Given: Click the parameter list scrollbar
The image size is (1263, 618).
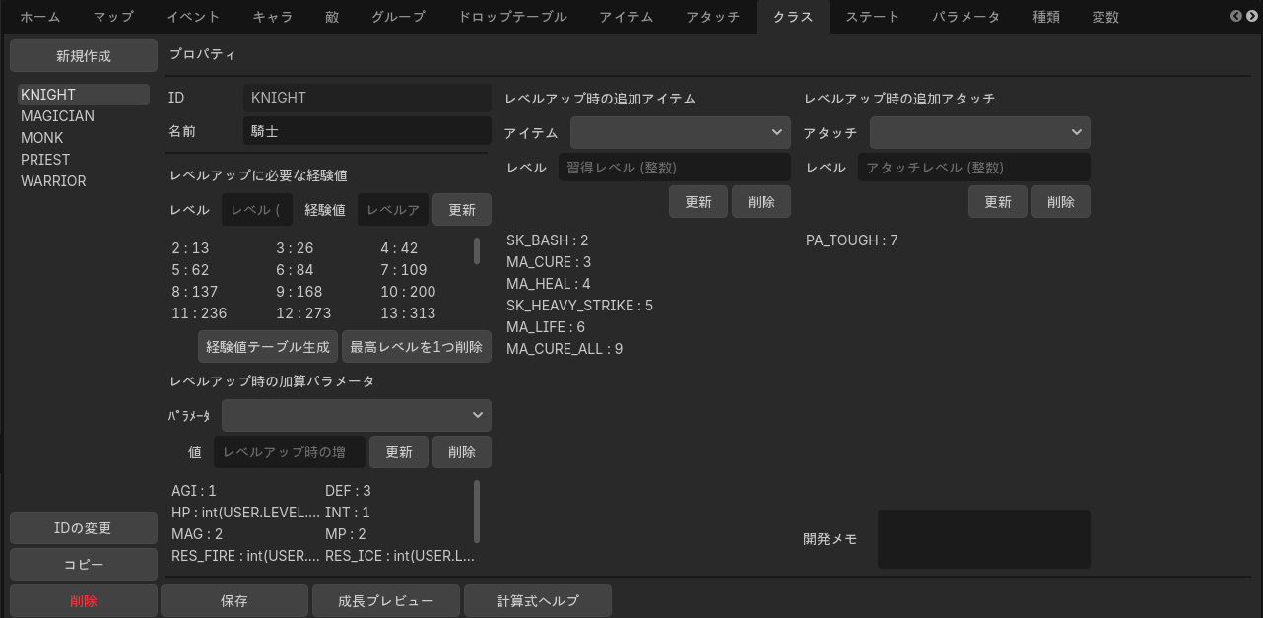Looking at the screenshot, I should (x=477, y=512).
